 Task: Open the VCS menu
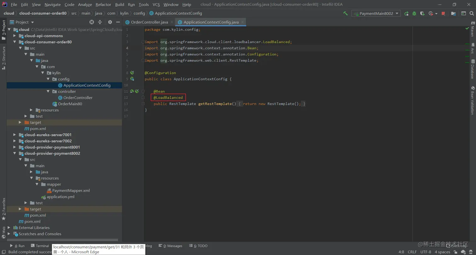(x=156, y=4)
